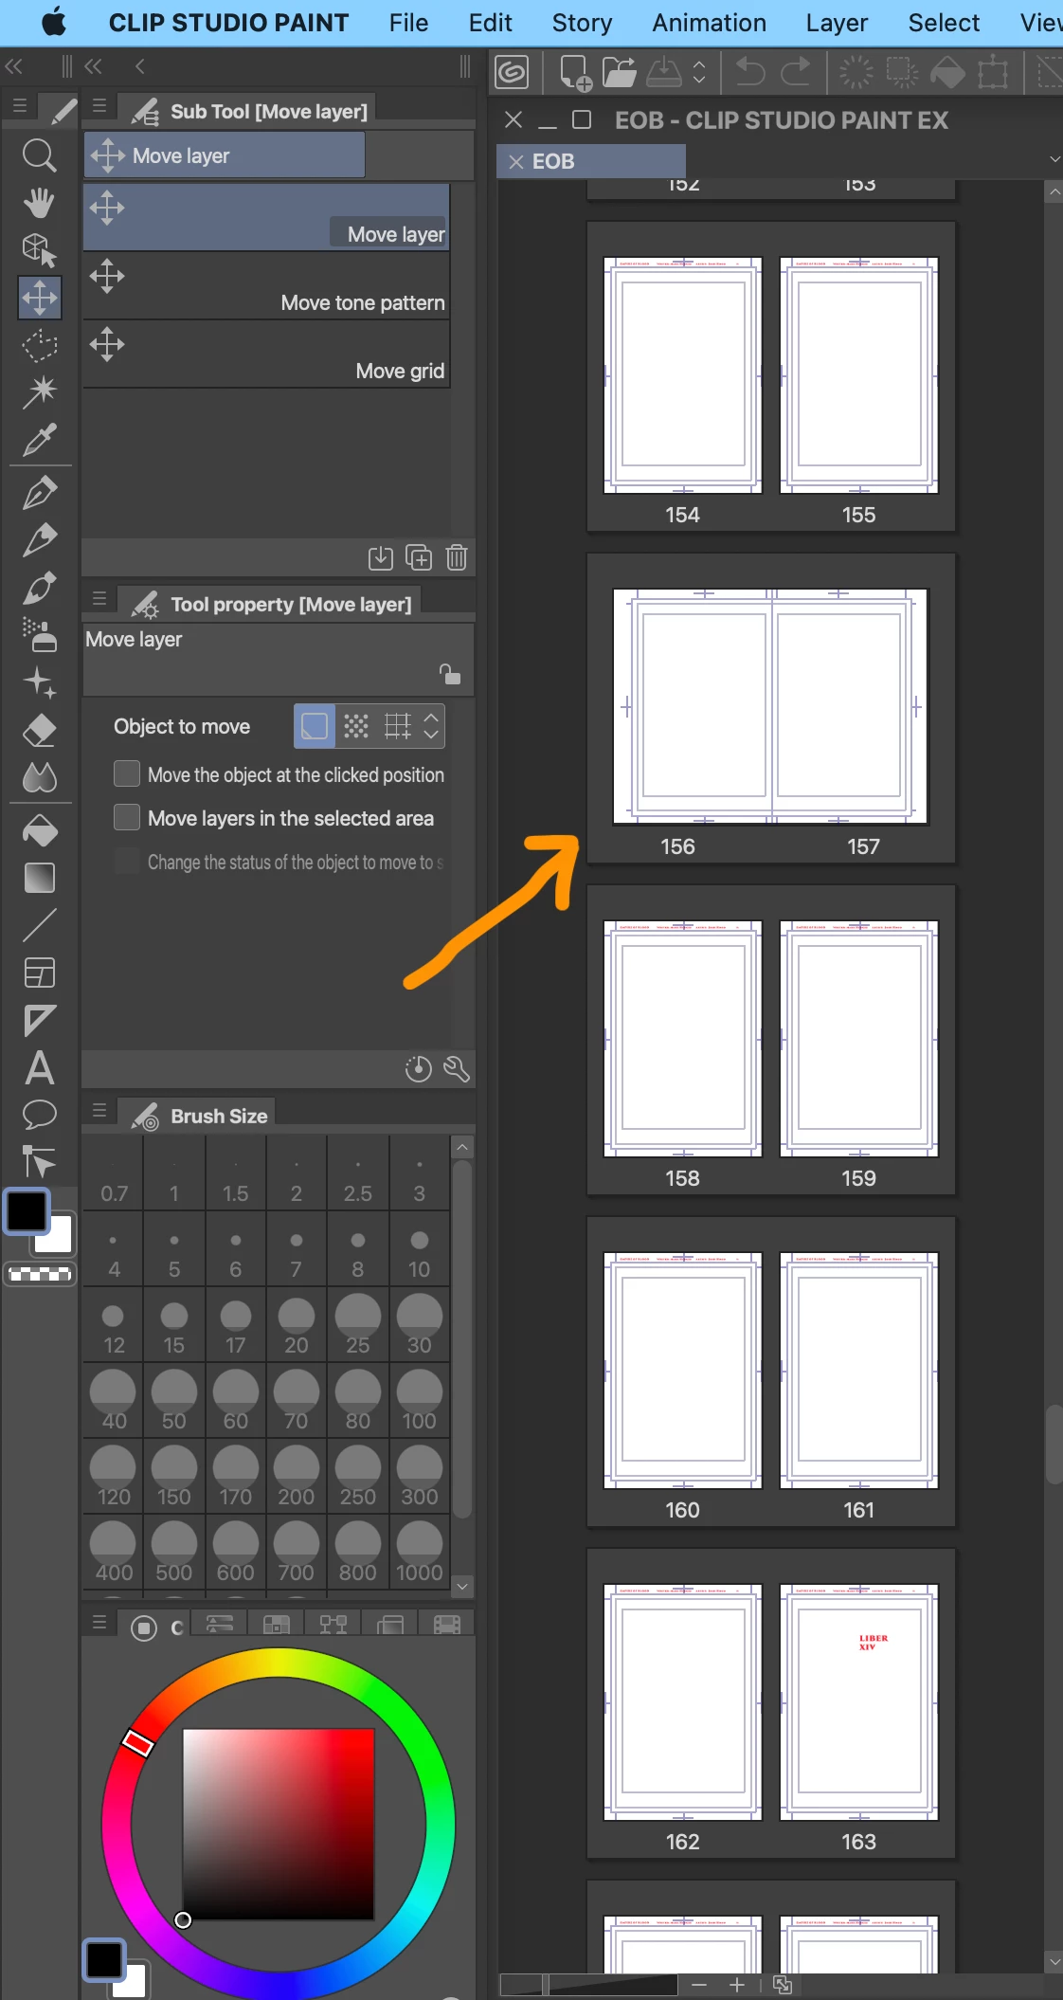Image resolution: width=1063 pixels, height=2000 pixels.
Task: Click the Open file folder icon
Action: coord(619,72)
